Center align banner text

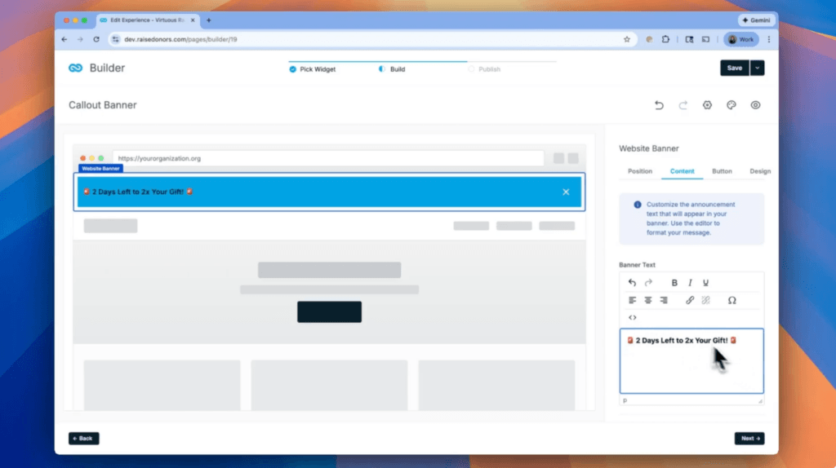point(647,300)
